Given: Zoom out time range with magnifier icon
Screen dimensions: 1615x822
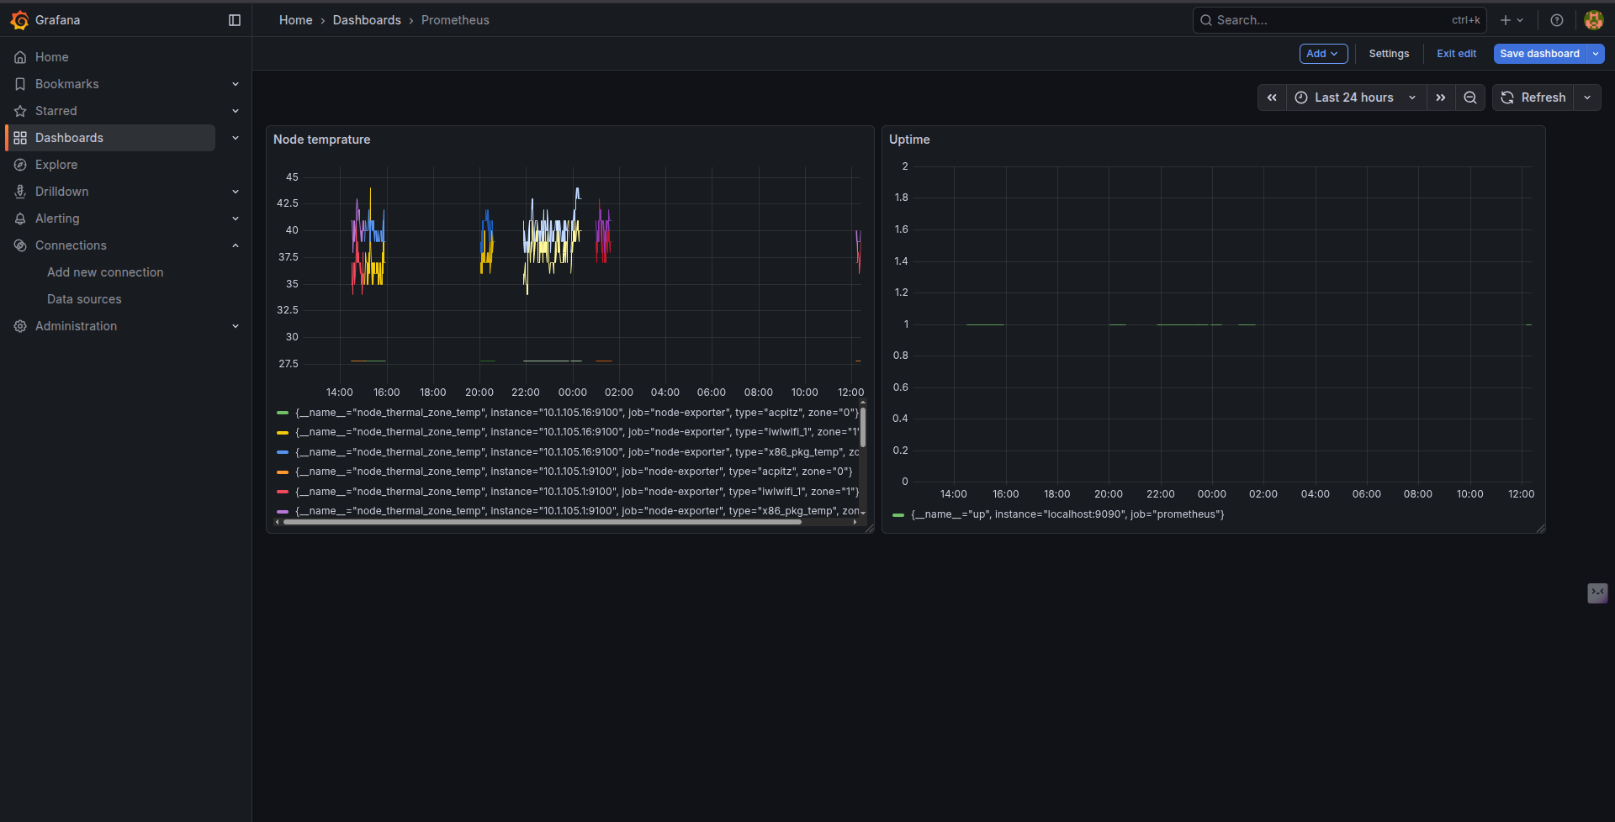Looking at the screenshot, I should (x=1470, y=97).
